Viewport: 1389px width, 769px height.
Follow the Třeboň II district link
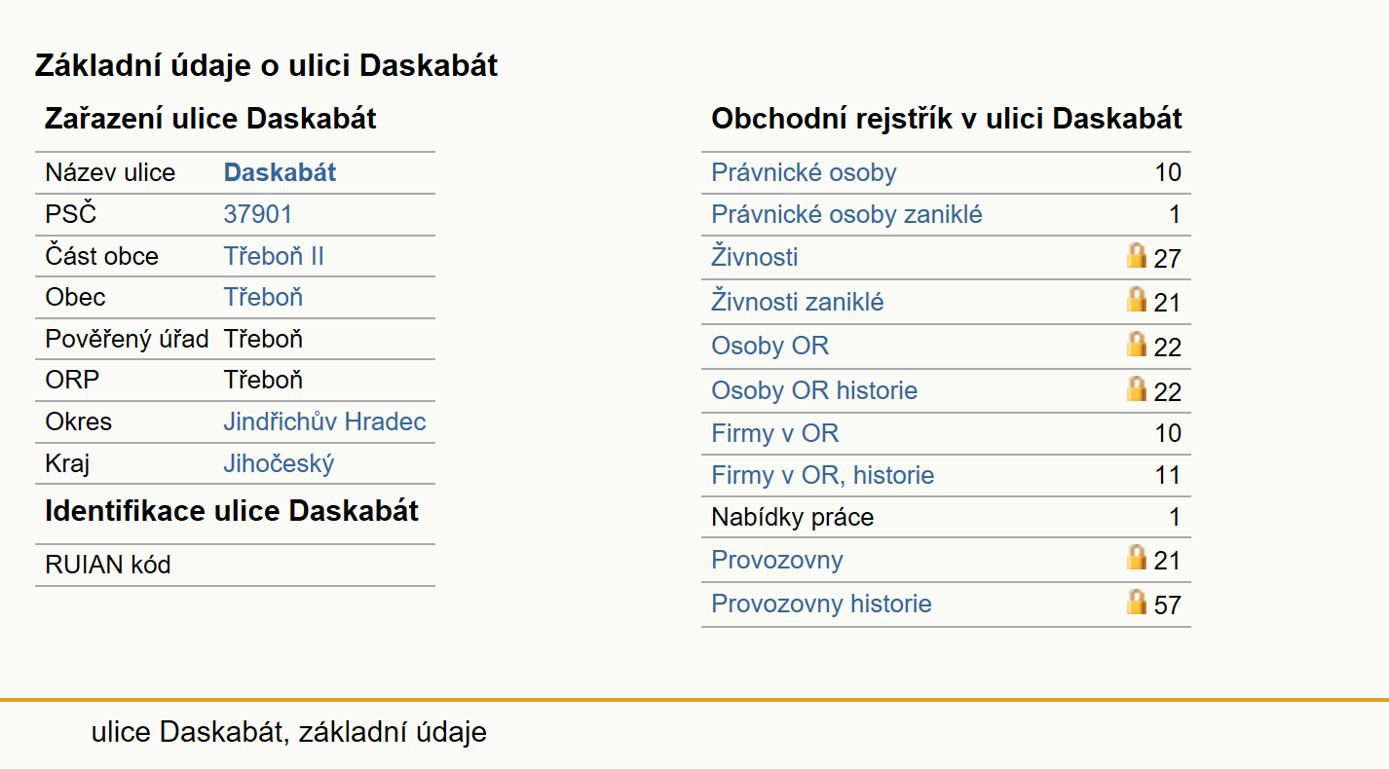(274, 256)
